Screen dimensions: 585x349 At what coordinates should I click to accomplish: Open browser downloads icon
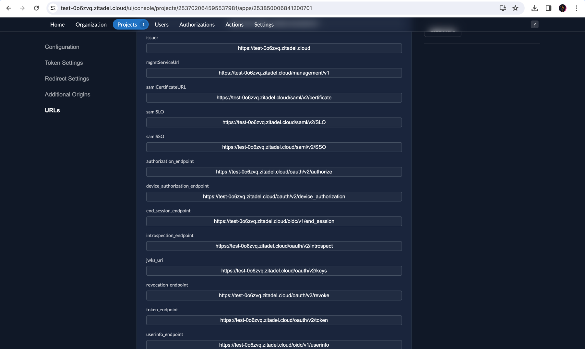pyautogui.click(x=534, y=8)
